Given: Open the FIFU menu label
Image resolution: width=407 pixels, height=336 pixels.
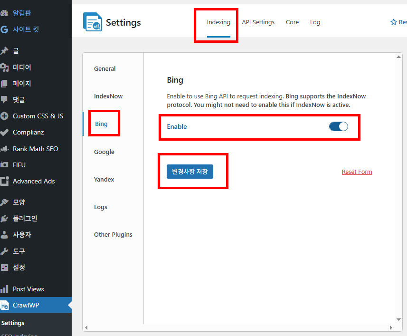Looking at the screenshot, I should 19,165.
